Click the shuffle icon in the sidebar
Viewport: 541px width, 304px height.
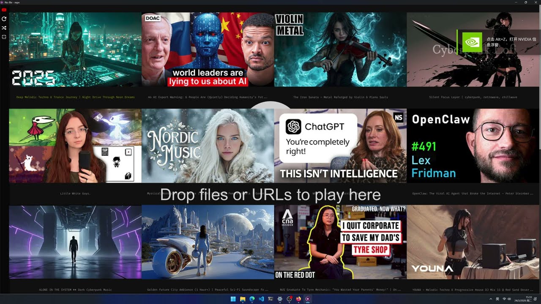pos(4,28)
